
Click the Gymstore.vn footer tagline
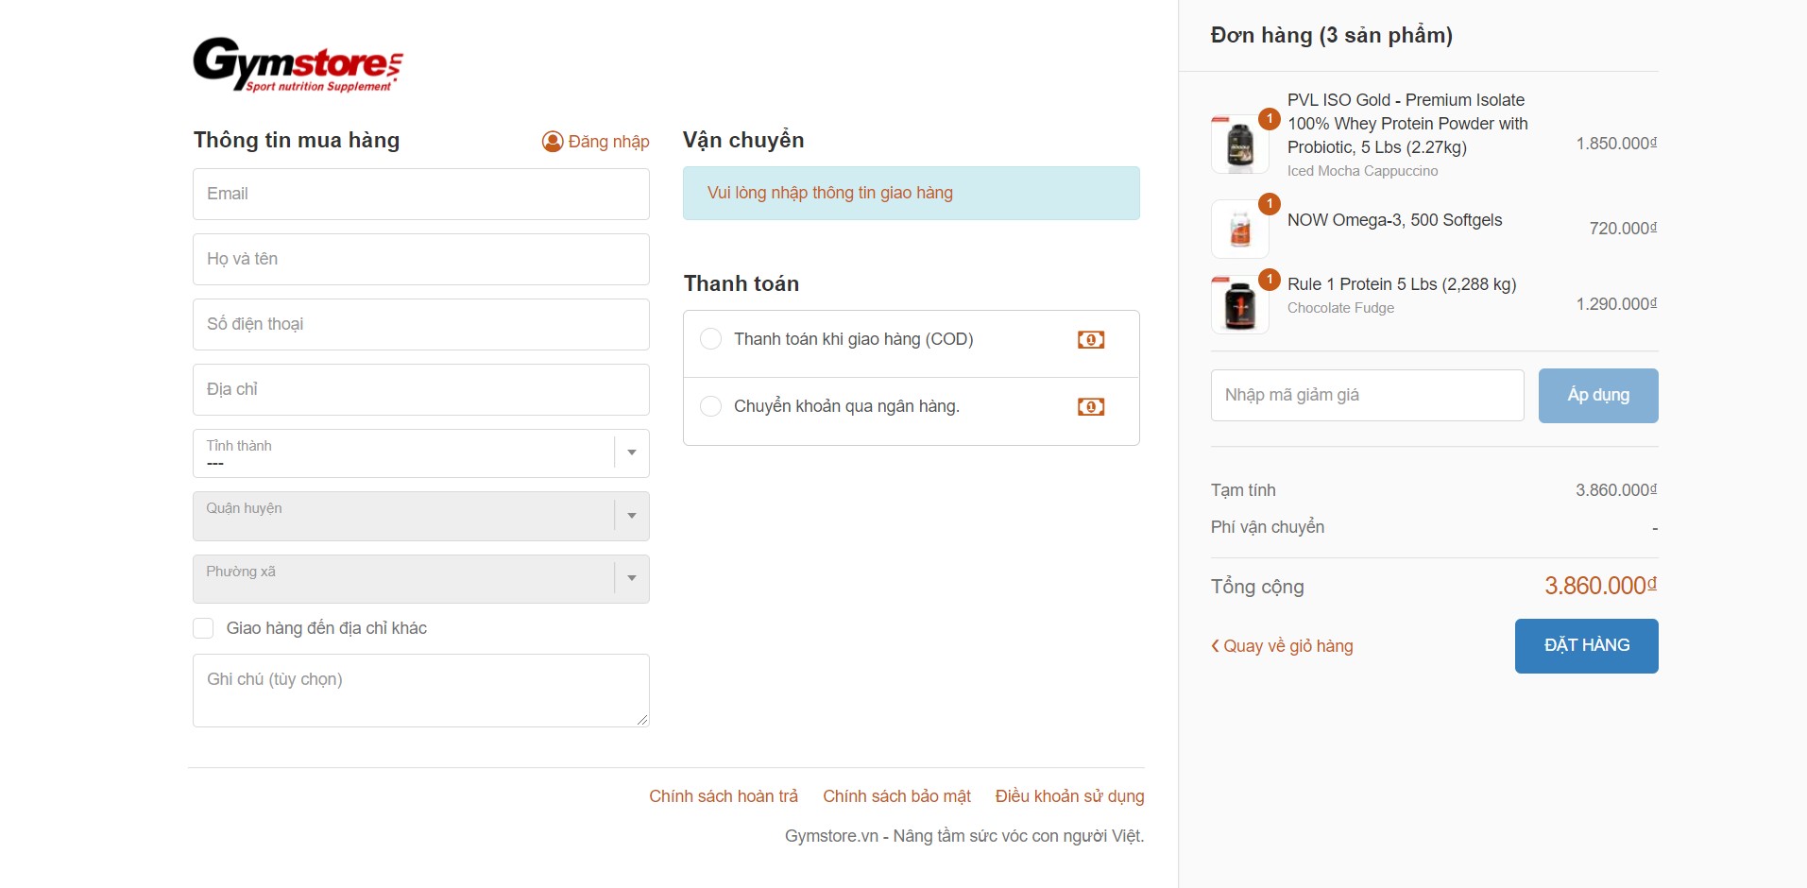click(964, 836)
